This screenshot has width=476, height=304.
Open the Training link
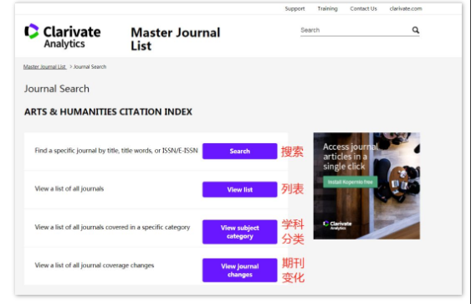point(327,8)
